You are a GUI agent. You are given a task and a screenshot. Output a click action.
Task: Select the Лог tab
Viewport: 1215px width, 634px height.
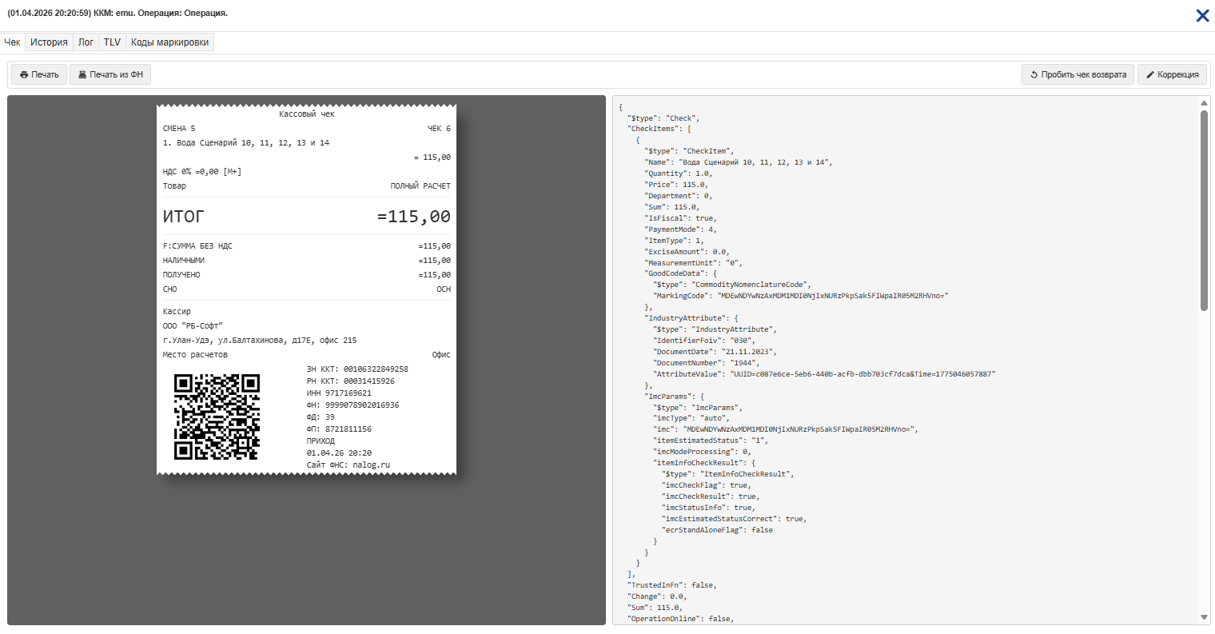[86, 42]
